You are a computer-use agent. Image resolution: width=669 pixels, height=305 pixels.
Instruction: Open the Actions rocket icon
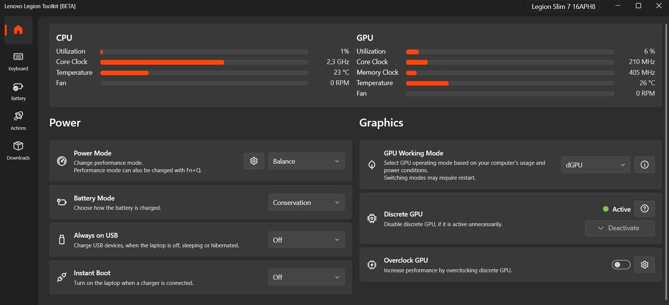point(18,121)
